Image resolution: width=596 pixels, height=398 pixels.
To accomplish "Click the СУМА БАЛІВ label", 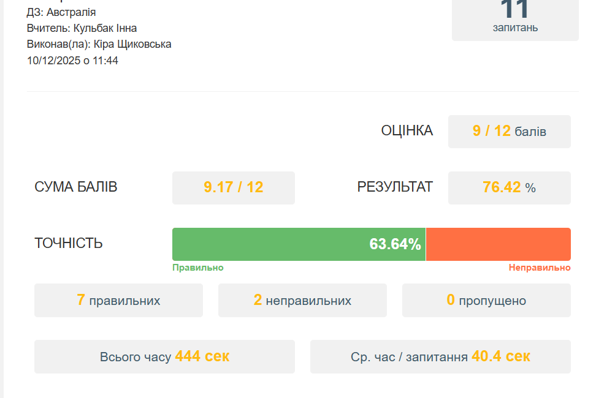I will pyautogui.click(x=76, y=187).
